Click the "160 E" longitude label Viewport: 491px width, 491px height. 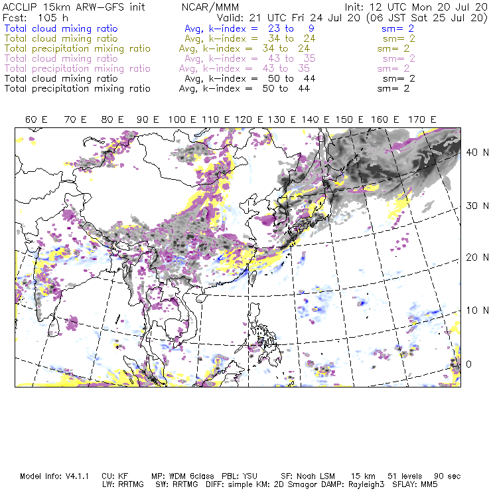click(385, 119)
